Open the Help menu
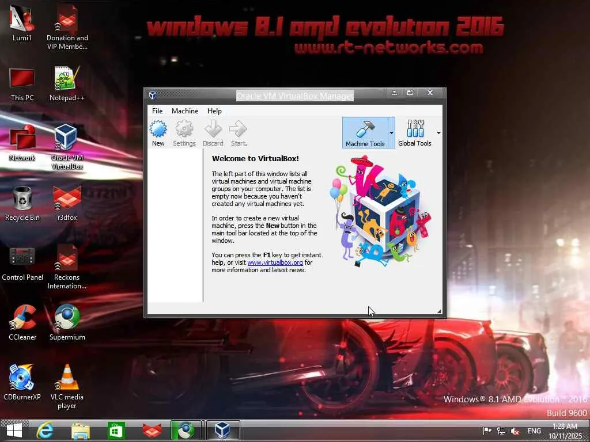590x442 pixels. pos(214,111)
